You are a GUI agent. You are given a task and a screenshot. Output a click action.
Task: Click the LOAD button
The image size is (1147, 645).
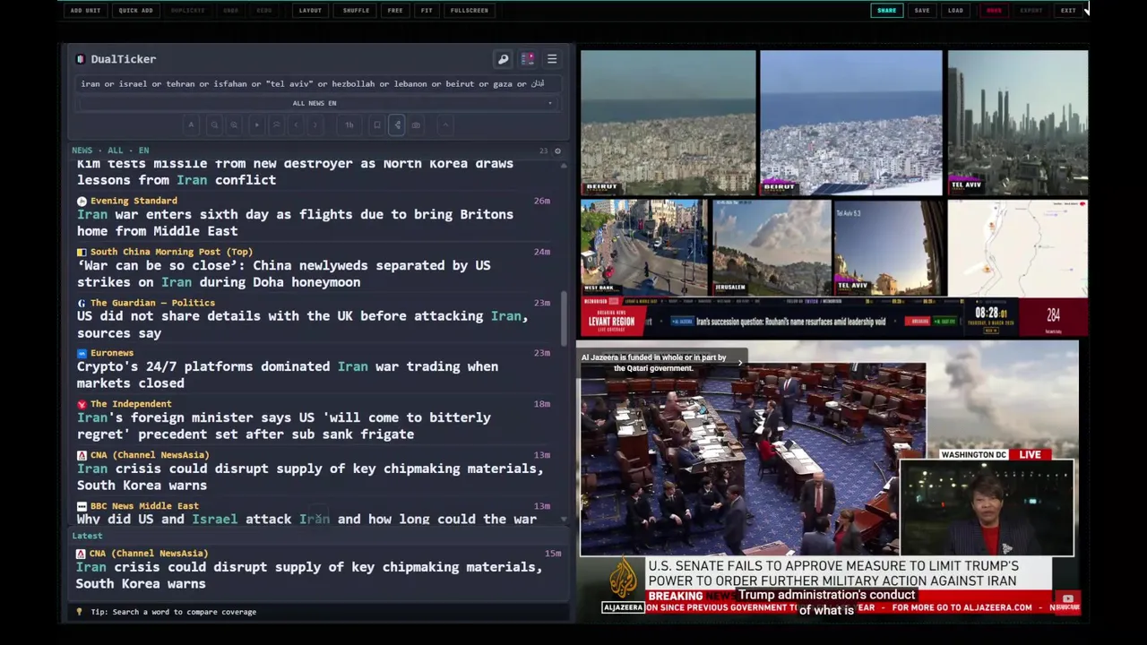[x=955, y=11]
